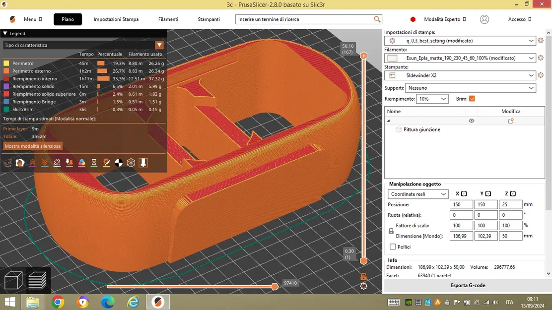Switch to sliced layers preview icon

pos(37,280)
